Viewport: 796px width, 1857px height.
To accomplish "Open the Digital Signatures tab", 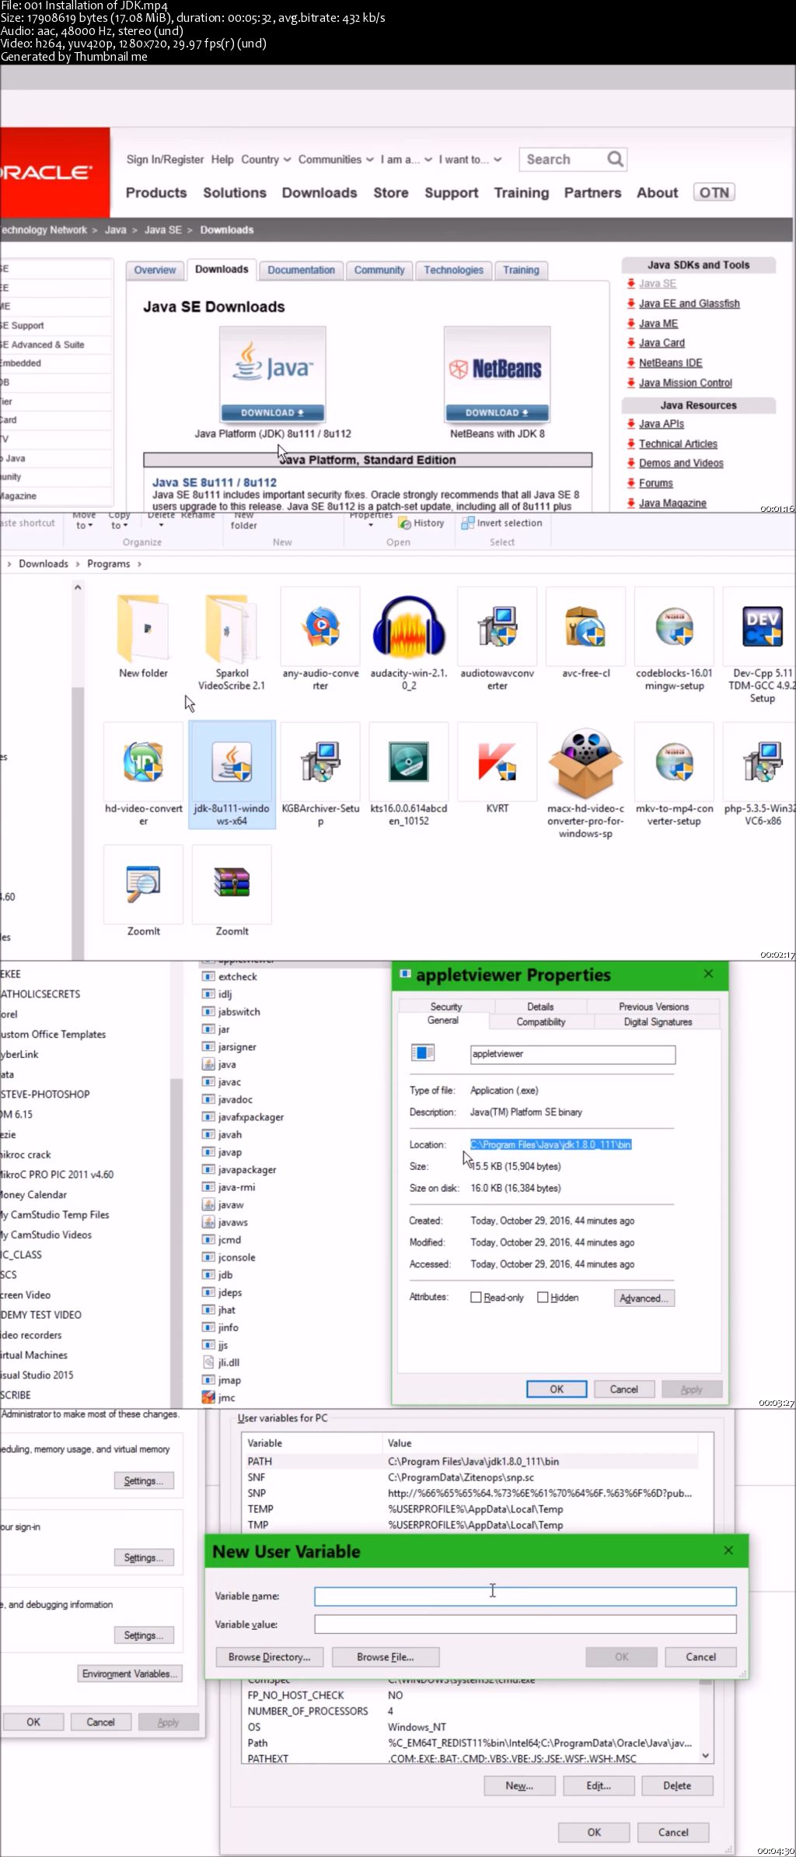I will tap(658, 1022).
